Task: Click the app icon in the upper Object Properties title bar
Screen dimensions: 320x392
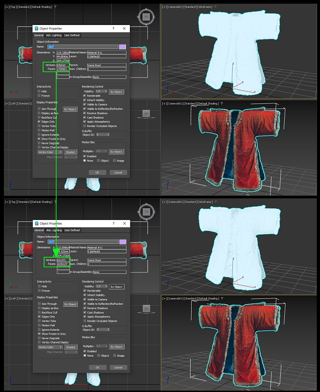Action: click(x=36, y=28)
